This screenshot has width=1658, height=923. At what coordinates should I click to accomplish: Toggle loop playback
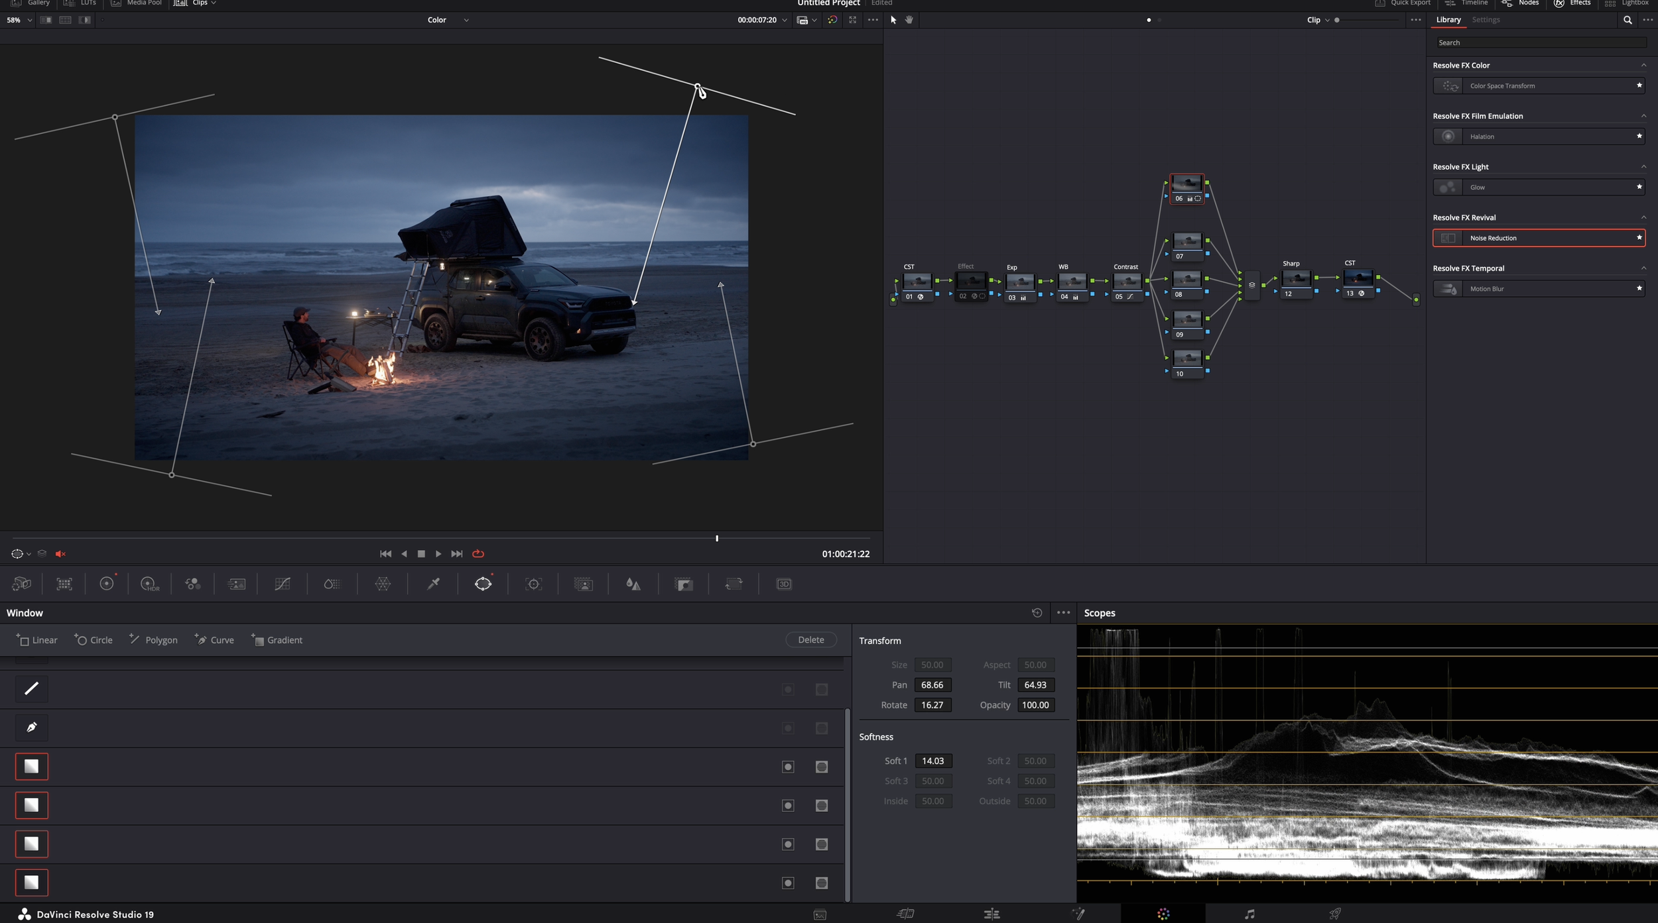point(478,554)
